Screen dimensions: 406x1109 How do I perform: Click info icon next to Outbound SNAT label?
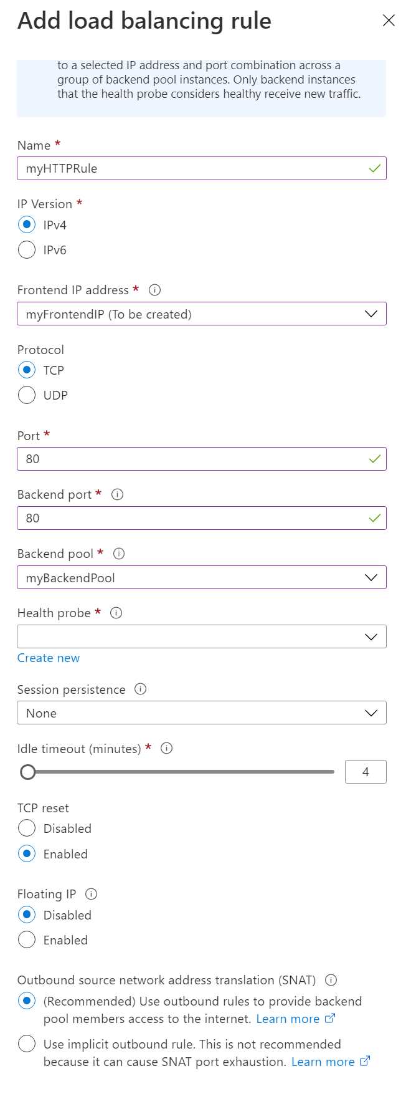coord(331,980)
